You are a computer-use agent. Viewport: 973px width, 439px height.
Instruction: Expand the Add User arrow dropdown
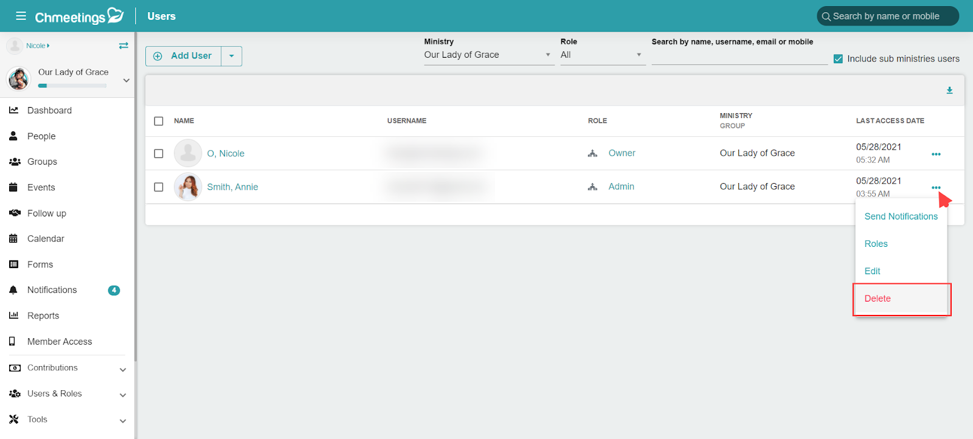click(232, 56)
